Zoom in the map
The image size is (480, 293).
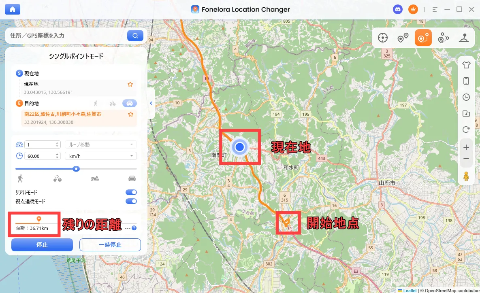tap(466, 147)
